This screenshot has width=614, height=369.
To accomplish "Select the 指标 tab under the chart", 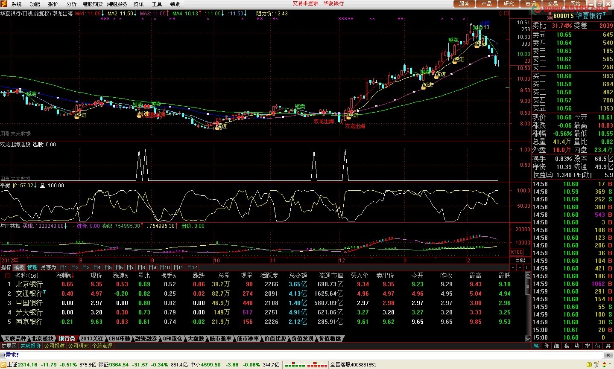I will [x=6, y=267].
